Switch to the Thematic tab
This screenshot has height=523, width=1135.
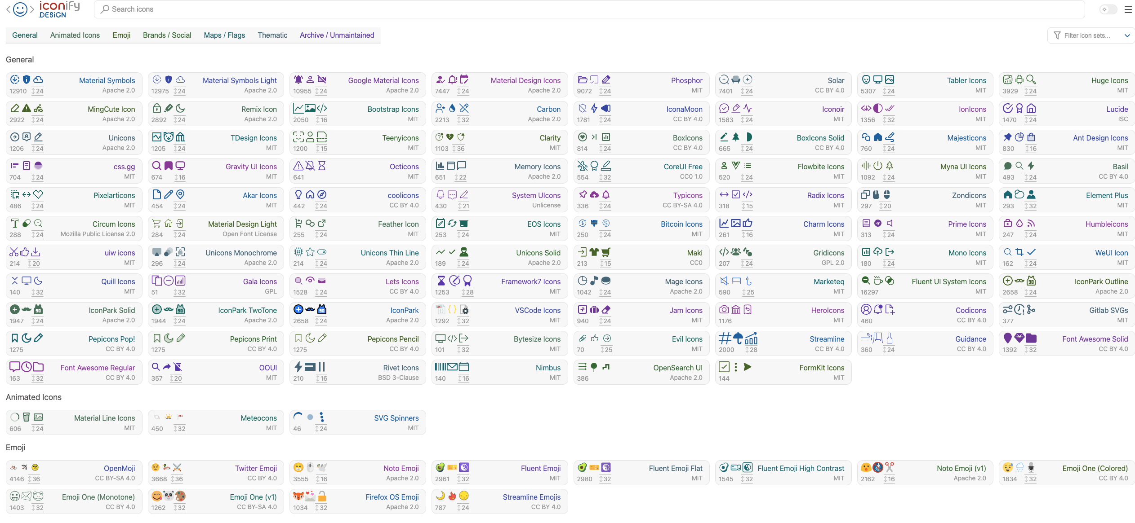pyautogui.click(x=272, y=35)
